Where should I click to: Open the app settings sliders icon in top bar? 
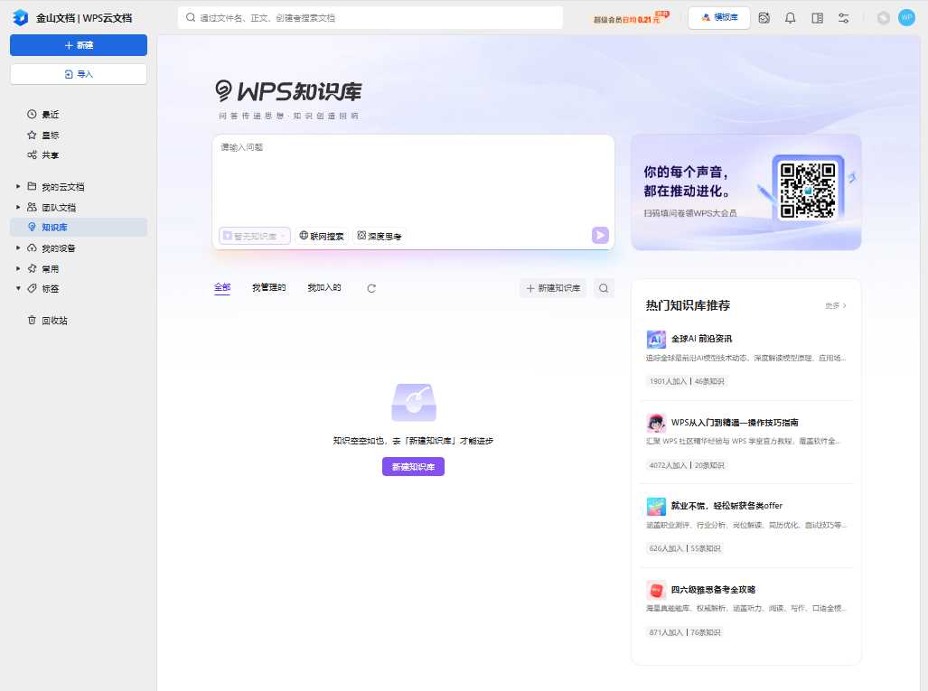[842, 17]
